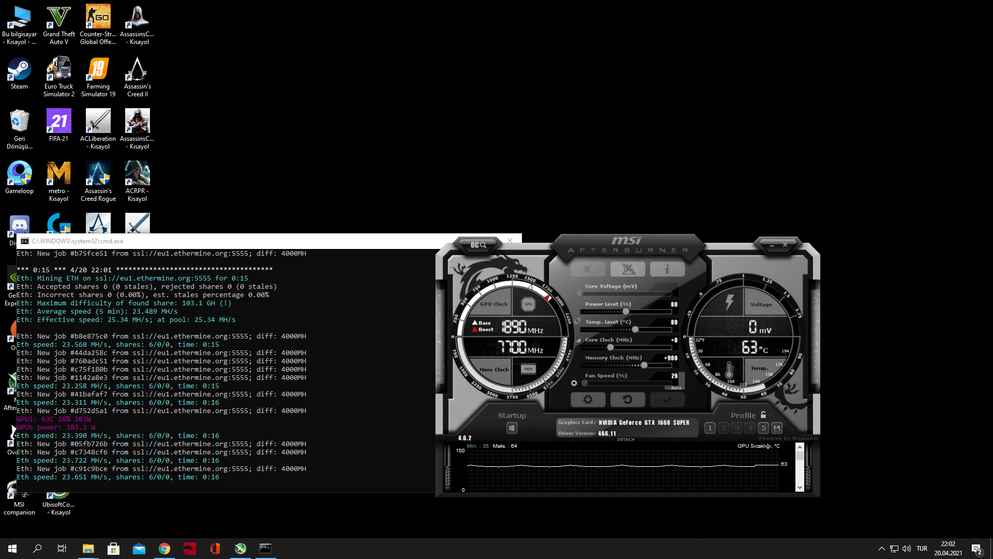Open taskbar search
Image resolution: width=993 pixels, height=559 pixels.
point(37,549)
